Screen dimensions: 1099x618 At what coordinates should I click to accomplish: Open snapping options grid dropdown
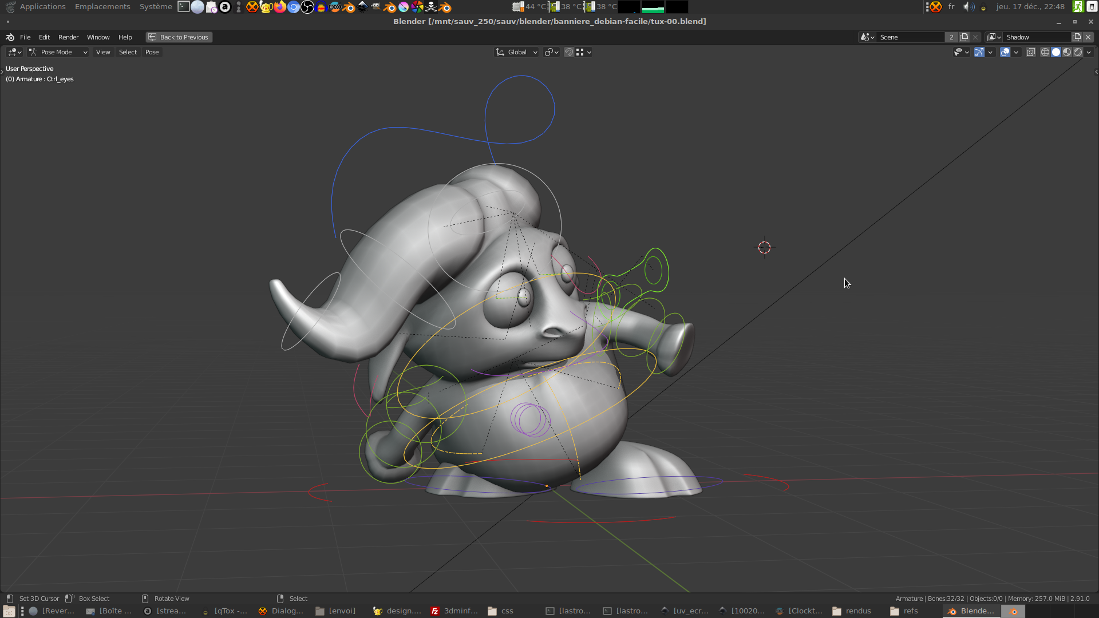(584, 52)
